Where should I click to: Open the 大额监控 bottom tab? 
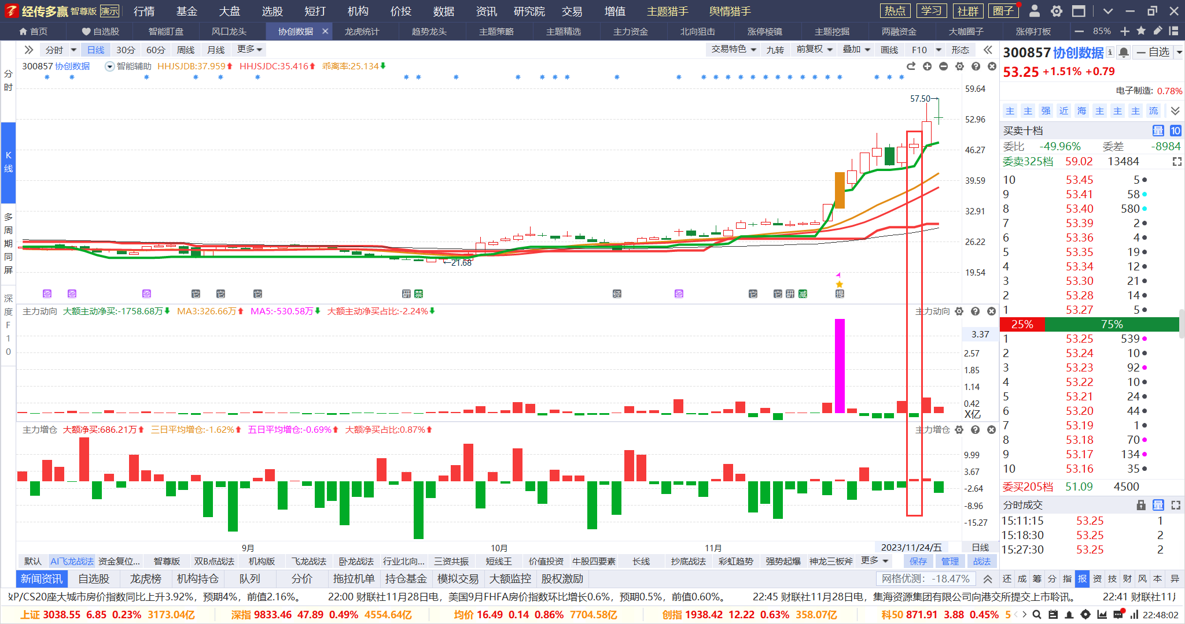click(510, 579)
